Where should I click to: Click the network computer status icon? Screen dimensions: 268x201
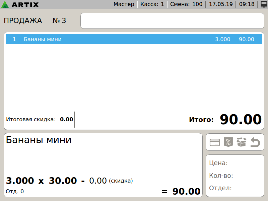tap(264, 4)
